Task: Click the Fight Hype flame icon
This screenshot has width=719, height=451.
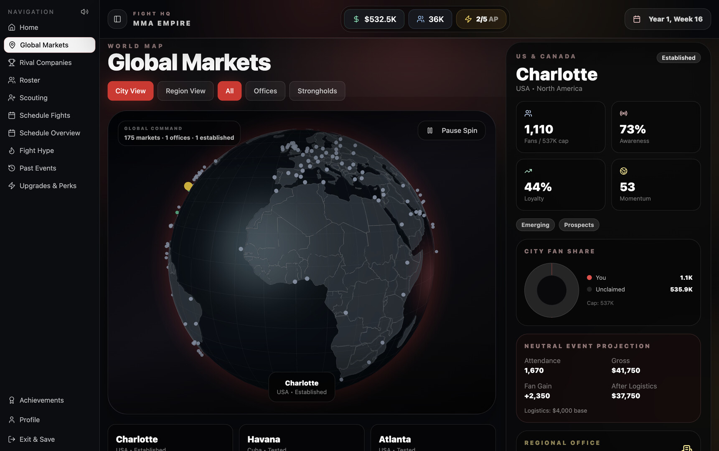Action: [x=12, y=151]
